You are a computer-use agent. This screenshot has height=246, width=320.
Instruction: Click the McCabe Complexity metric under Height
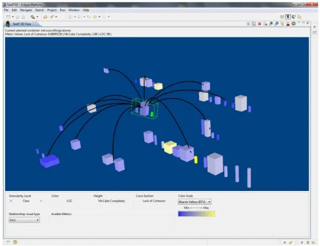[112, 201]
